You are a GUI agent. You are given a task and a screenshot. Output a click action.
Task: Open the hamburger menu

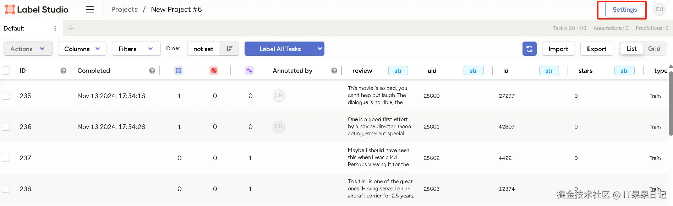tap(90, 10)
